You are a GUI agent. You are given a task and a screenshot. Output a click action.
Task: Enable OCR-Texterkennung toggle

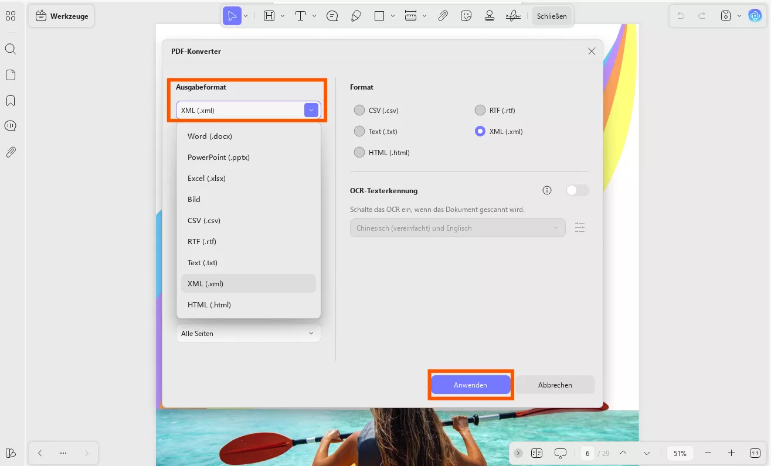point(577,190)
